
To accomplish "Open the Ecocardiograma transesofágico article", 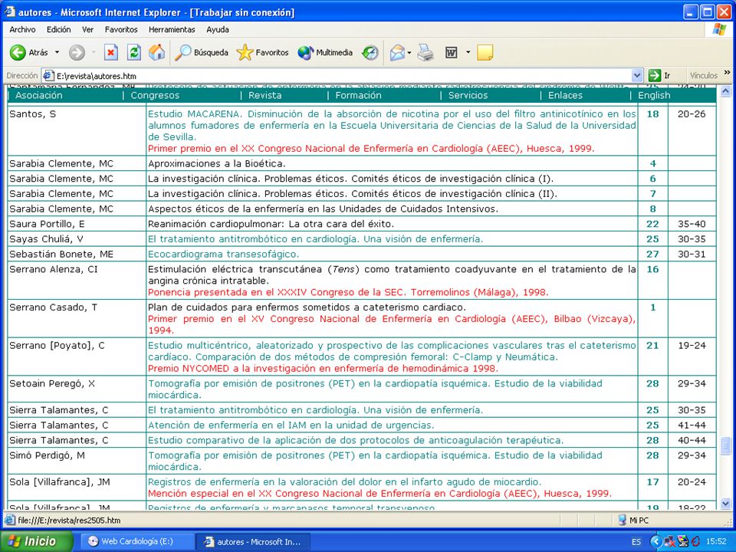I will (223, 254).
